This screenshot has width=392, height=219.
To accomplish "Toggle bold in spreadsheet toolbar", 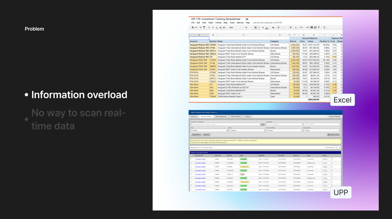I will coord(256,27).
